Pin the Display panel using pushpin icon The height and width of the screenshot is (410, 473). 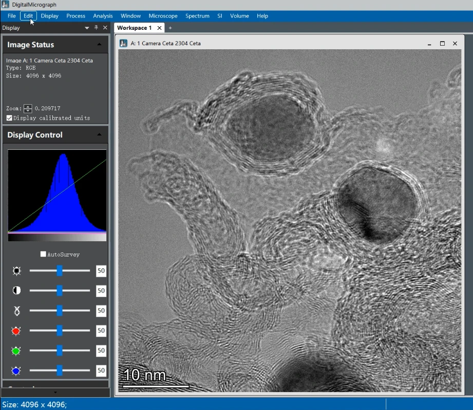click(x=96, y=28)
